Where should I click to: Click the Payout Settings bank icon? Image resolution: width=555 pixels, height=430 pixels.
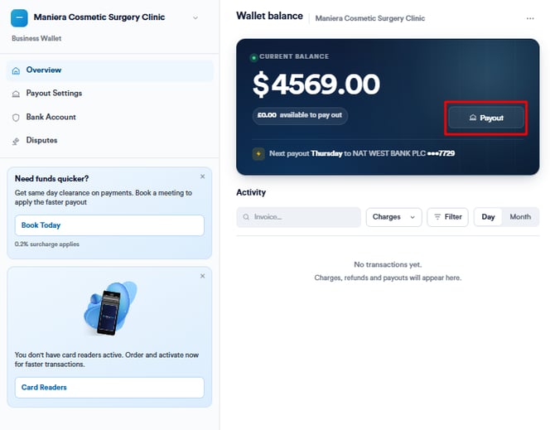[x=16, y=94]
